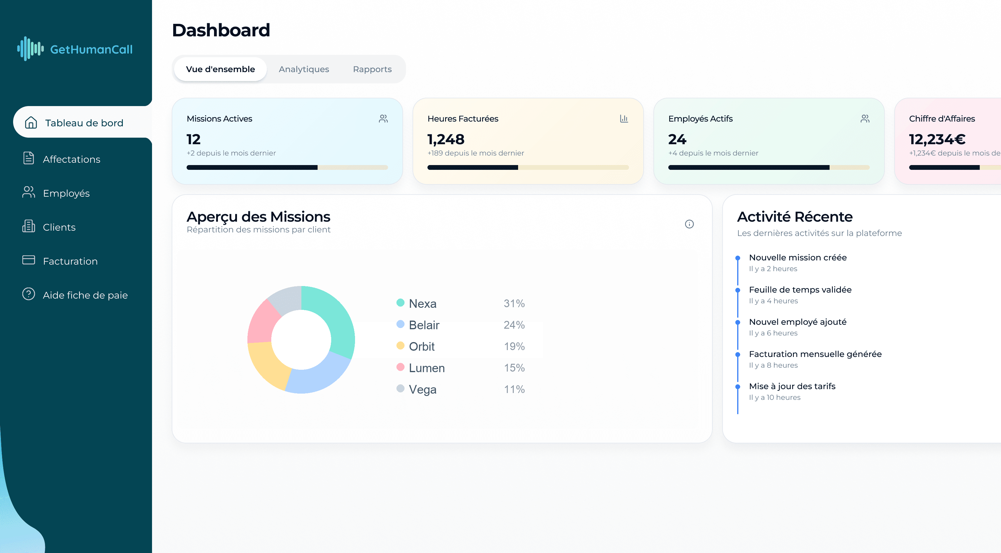The image size is (1001, 553).
Task: Click the Belair legend label
Action: (x=424, y=325)
